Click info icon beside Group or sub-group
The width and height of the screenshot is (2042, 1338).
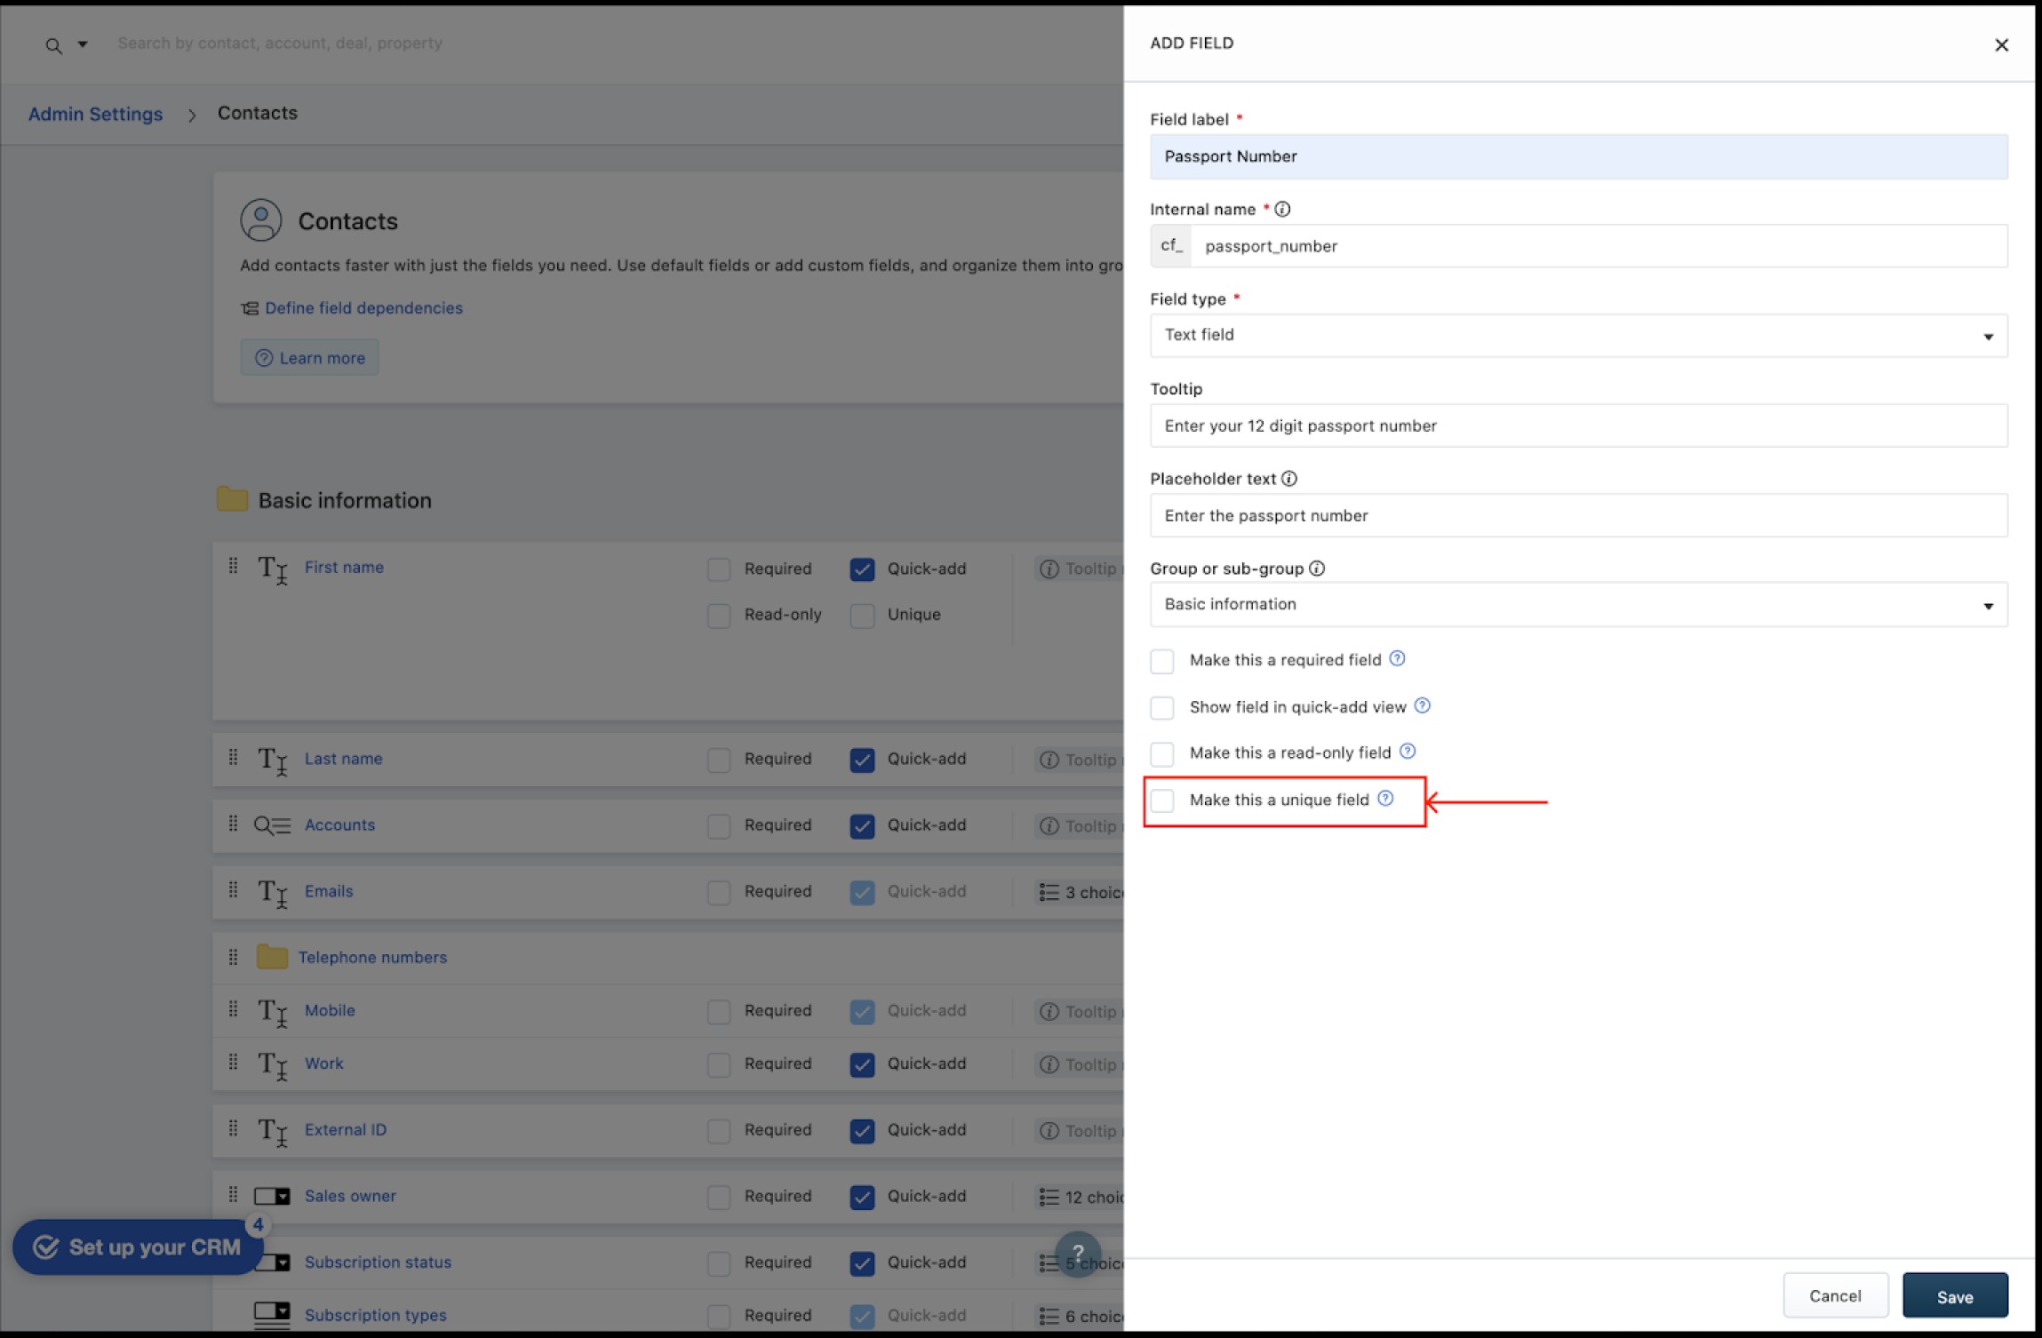(x=1317, y=569)
